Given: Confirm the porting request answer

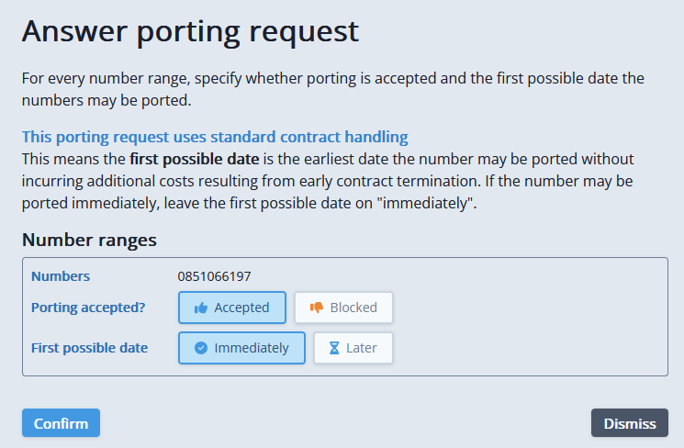Looking at the screenshot, I should pyautogui.click(x=62, y=422).
